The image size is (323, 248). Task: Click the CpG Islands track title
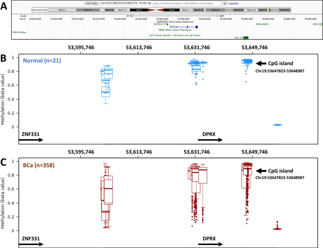tap(175, 35)
